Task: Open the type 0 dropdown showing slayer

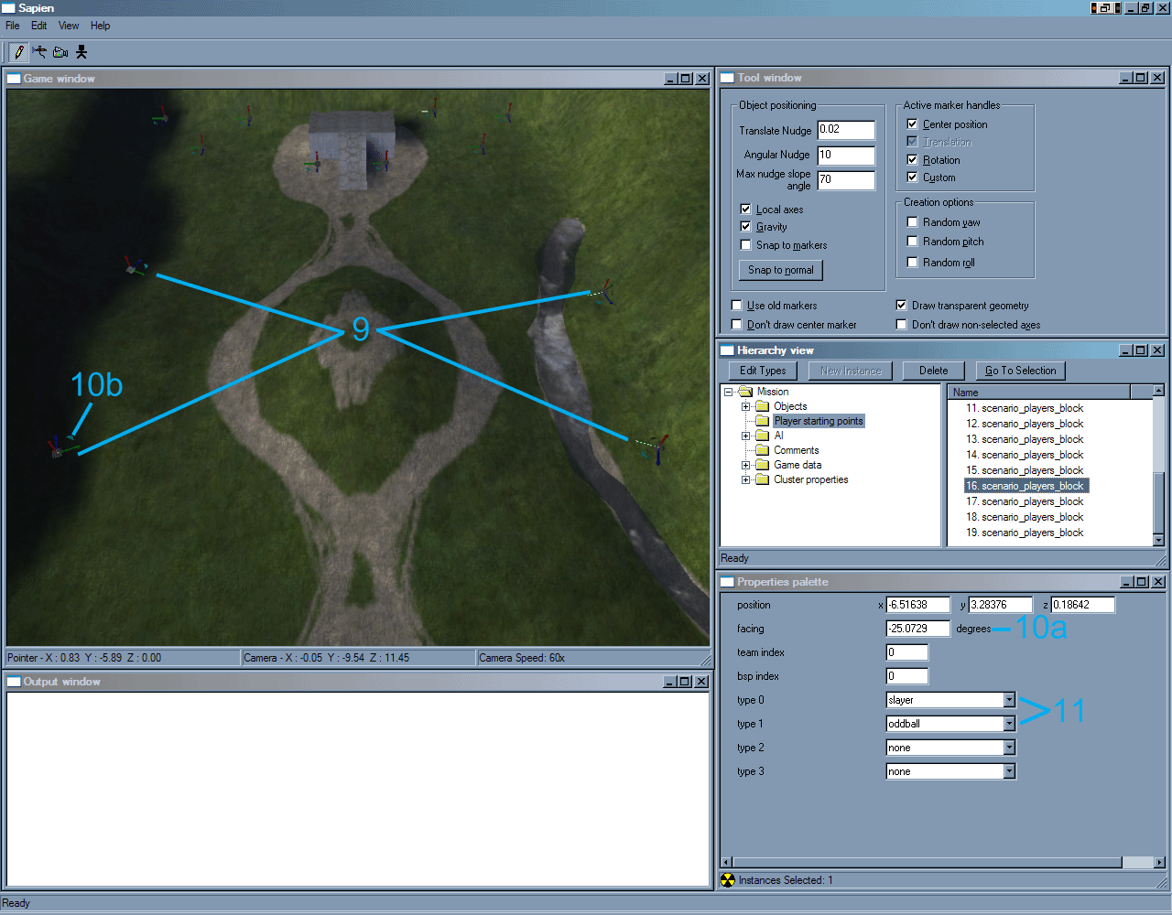Action: point(1009,700)
